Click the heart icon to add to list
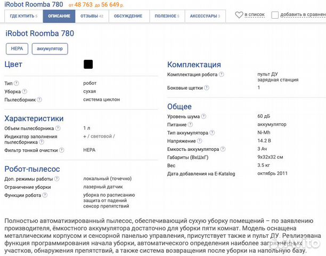 (239, 15)
